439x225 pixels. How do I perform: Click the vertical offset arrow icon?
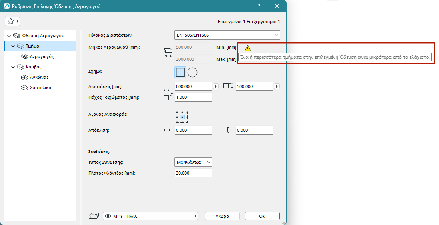pos(227,130)
